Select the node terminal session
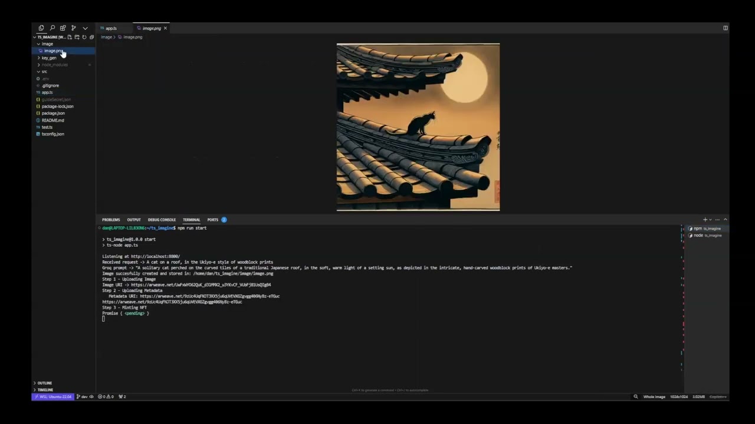This screenshot has height=424, width=755. 707,236
